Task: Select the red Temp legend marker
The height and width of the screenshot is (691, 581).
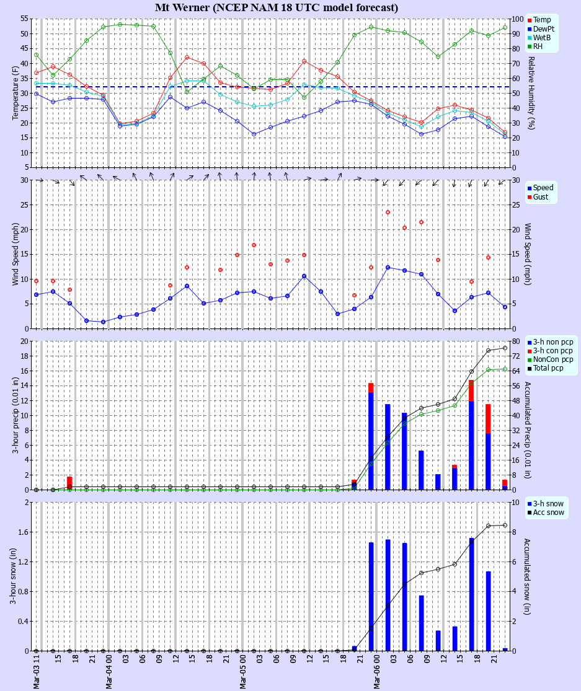Action: point(528,19)
